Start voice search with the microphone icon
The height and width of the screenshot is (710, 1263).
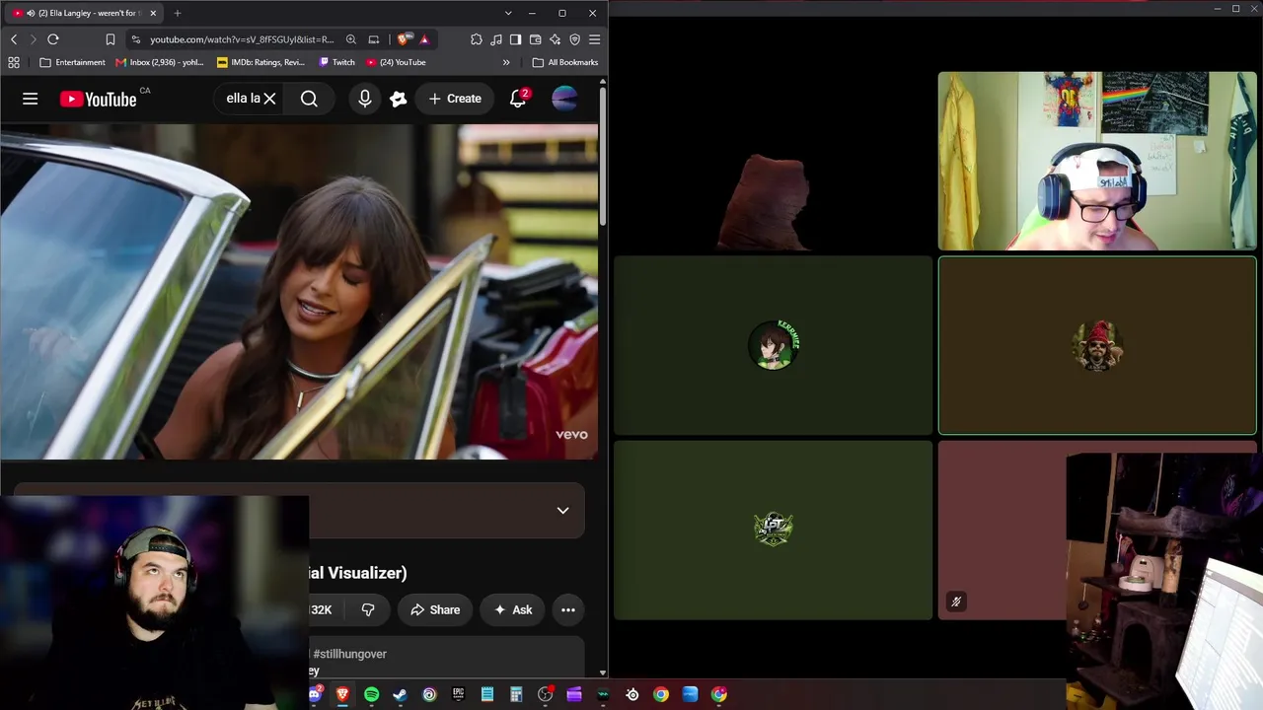[365, 99]
